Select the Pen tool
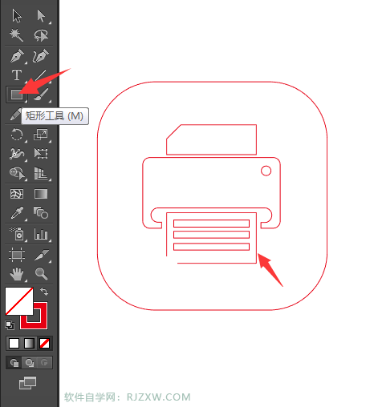 point(17,56)
